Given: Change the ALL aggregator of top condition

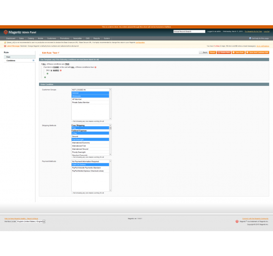Looking at the screenshot, I should point(44,64).
